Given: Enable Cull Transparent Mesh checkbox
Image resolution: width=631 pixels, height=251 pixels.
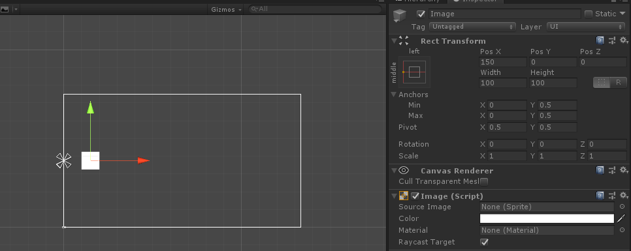Looking at the screenshot, I should click(484, 181).
